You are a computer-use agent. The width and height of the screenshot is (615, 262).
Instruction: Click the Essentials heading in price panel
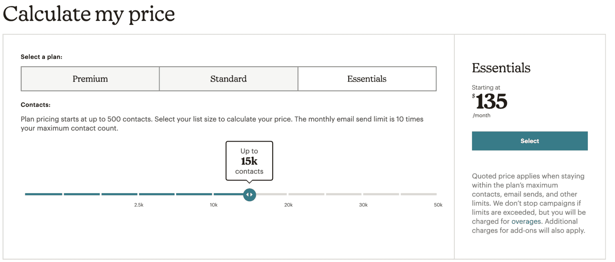click(x=501, y=68)
